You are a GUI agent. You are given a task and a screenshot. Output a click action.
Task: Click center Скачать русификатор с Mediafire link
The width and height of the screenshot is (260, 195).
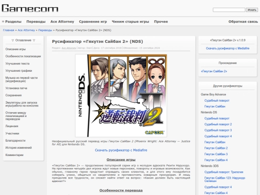(x=121, y=150)
